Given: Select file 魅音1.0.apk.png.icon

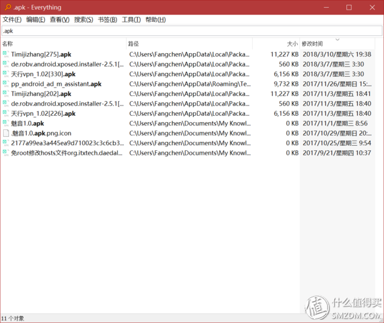Looking at the screenshot, I should [41, 133].
